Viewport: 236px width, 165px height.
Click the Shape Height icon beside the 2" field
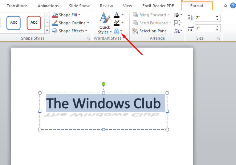click(191, 18)
